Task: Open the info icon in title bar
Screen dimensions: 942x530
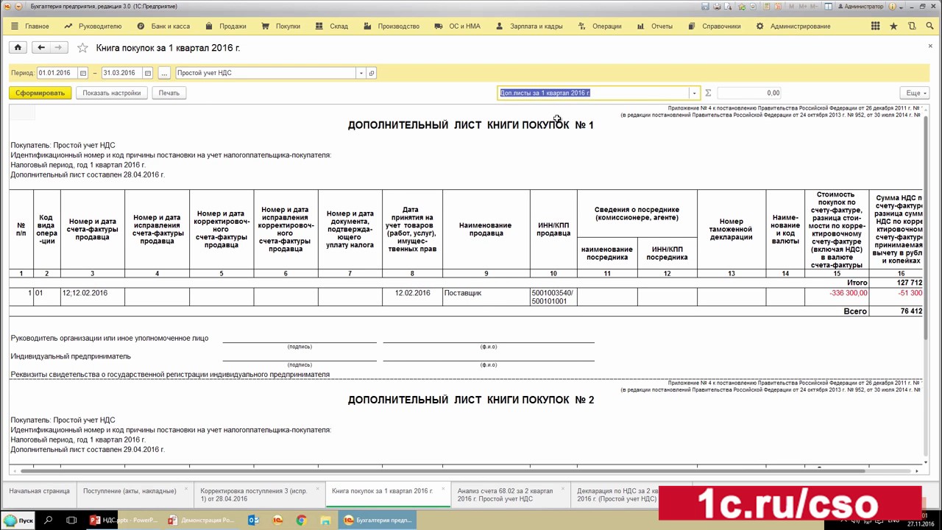Action: (893, 7)
